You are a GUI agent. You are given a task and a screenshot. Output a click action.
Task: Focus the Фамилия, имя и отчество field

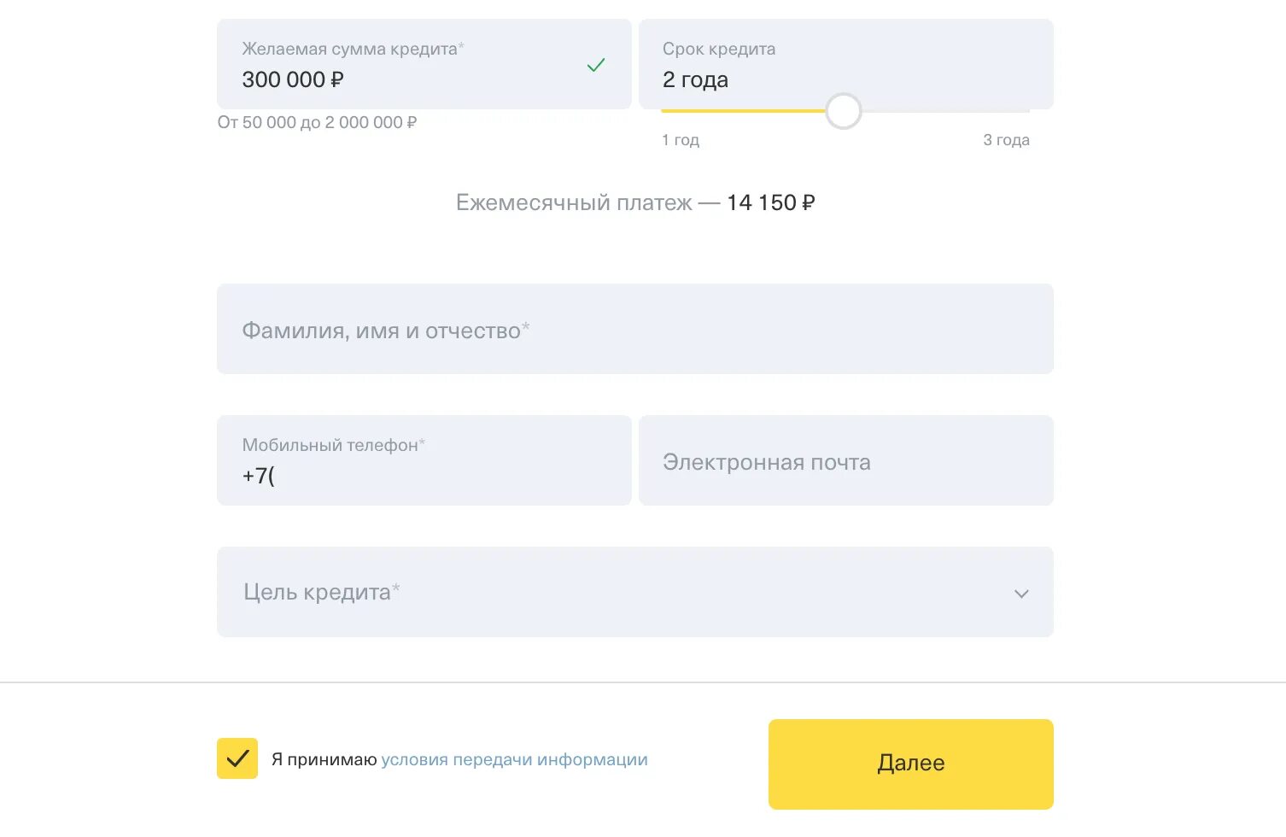634,330
